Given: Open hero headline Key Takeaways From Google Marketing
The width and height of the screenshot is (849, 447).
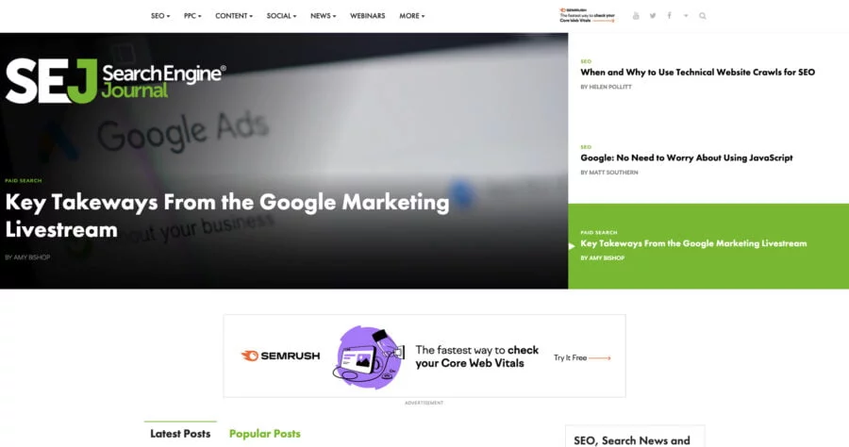Looking at the screenshot, I should pos(227,215).
